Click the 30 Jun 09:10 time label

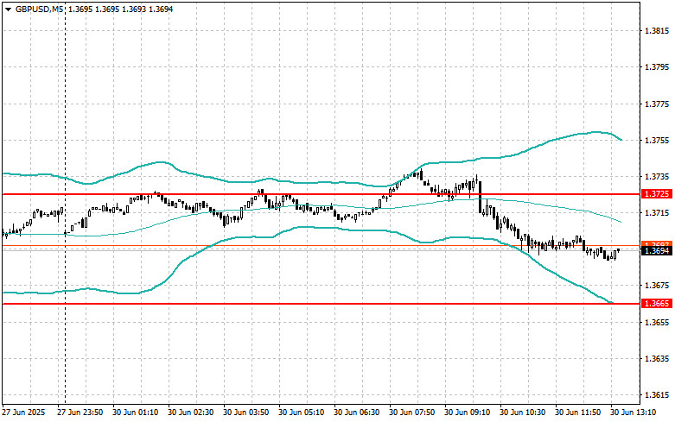point(467,413)
